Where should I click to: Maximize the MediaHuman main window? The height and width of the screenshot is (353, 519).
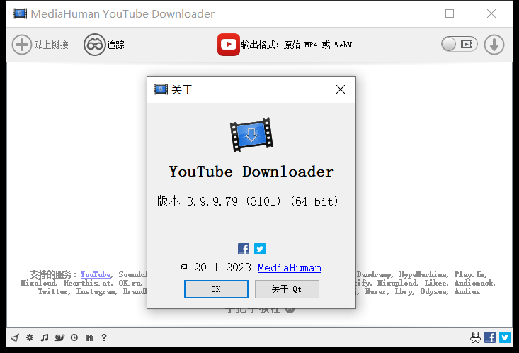(x=450, y=13)
